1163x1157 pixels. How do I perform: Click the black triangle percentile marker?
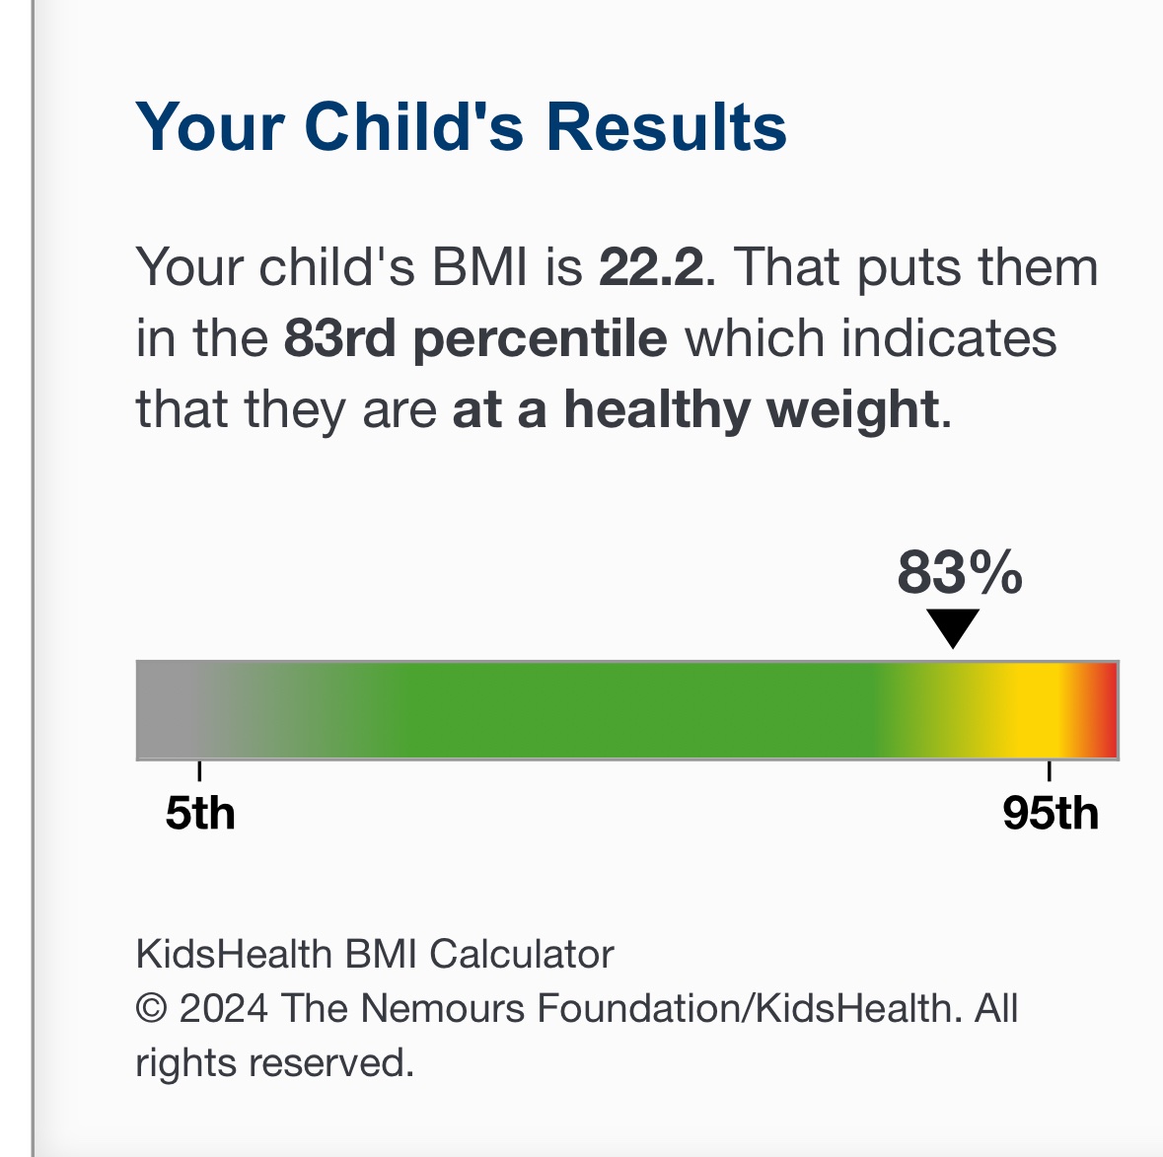tap(953, 627)
